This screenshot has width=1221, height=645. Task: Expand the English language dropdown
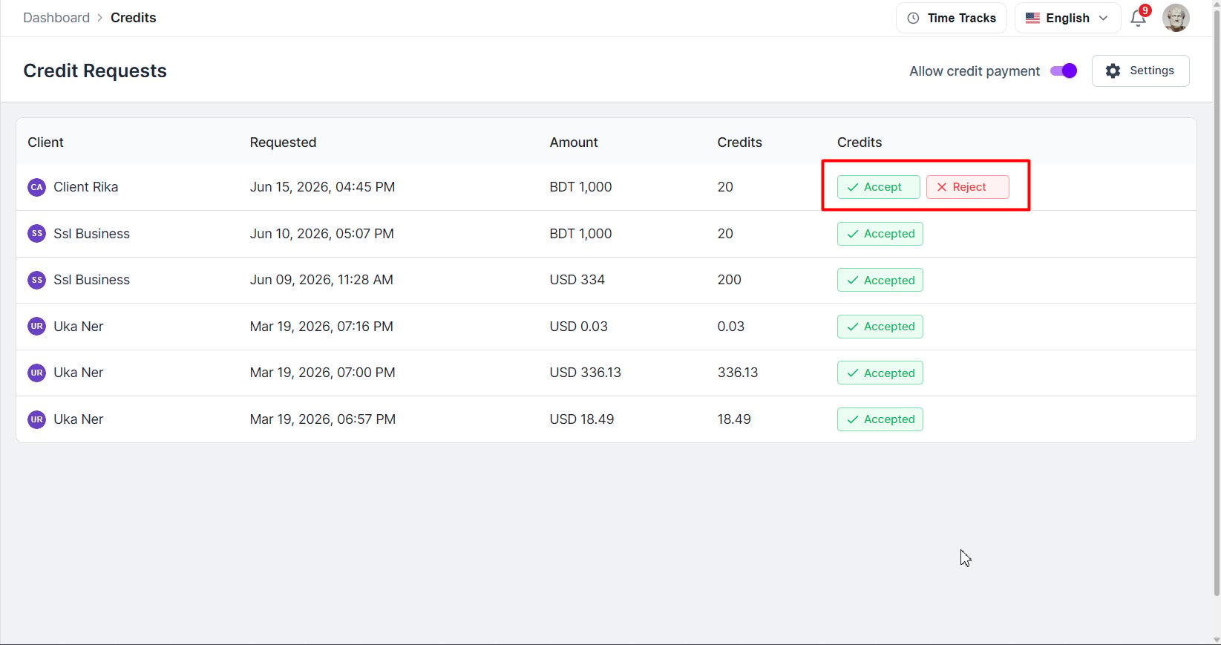click(x=1067, y=18)
